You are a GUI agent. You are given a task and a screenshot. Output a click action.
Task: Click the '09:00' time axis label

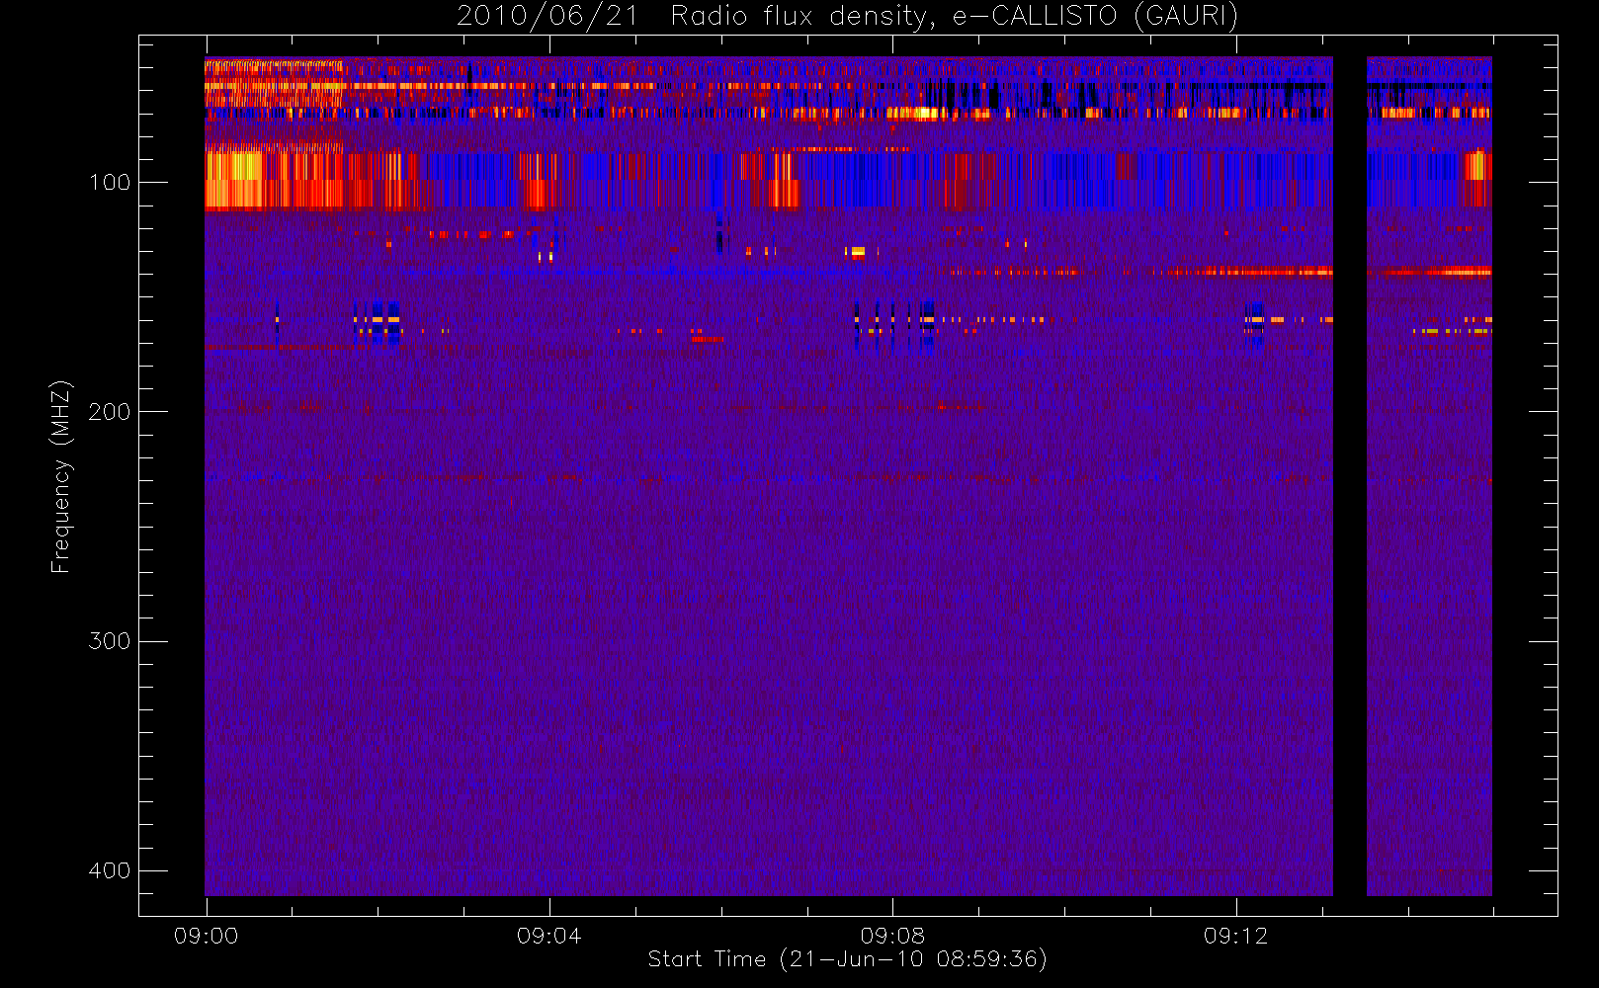206,936
